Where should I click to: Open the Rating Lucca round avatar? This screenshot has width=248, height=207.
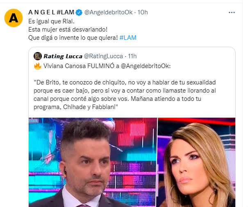coord(38,56)
